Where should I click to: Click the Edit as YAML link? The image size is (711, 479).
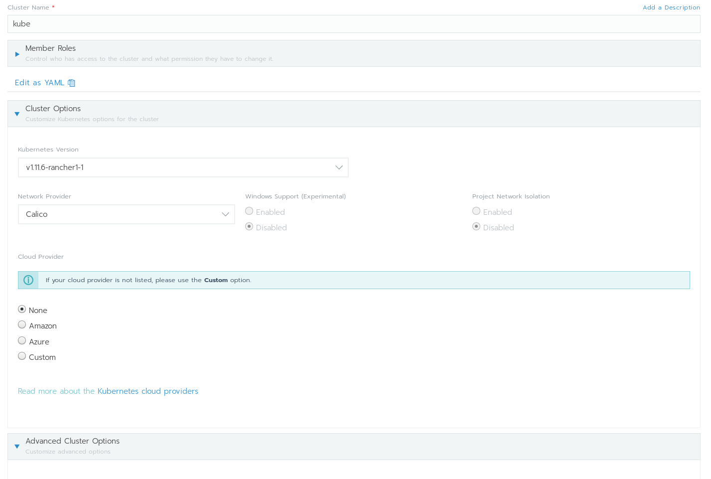pyautogui.click(x=39, y=83)
